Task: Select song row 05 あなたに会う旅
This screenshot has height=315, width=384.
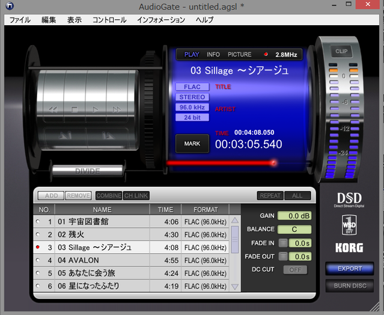Action: 131,273
